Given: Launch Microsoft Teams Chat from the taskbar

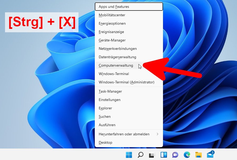Looking at the screenshot, I should (175, 155).
